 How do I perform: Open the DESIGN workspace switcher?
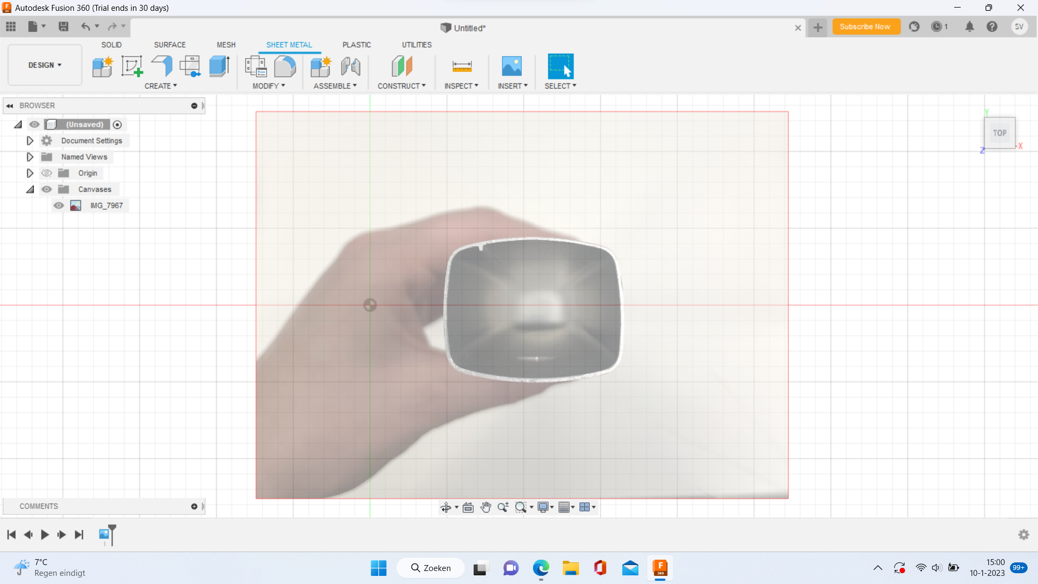(44, 65)
